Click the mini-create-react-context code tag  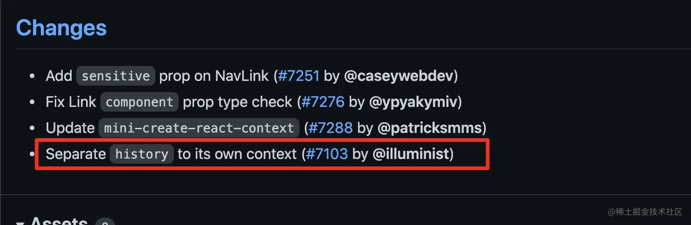click(199, 128)
